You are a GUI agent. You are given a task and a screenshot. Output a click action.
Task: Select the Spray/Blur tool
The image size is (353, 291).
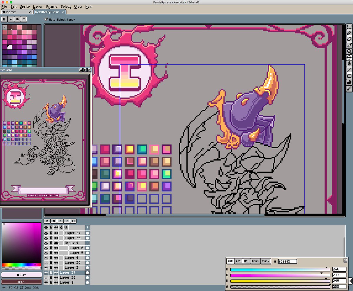tap(349, 88)
